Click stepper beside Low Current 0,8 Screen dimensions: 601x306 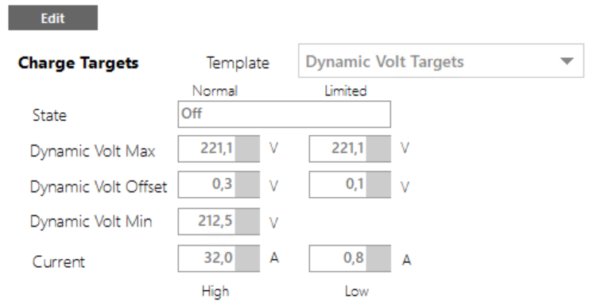pyautogui.click(x=378, y=258)
